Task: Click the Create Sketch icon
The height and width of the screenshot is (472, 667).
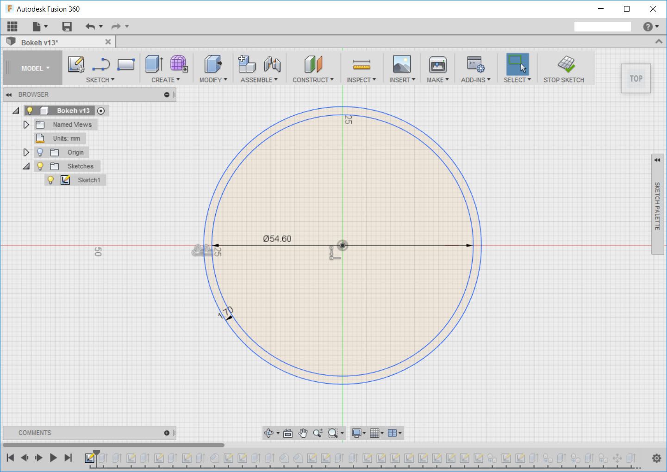Action: [x=76, y=64]
